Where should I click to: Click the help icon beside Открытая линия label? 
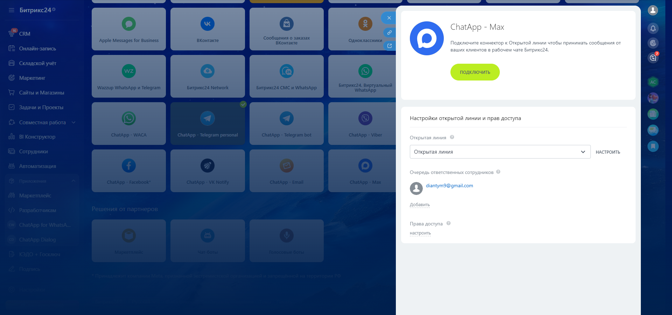point(452,137)
